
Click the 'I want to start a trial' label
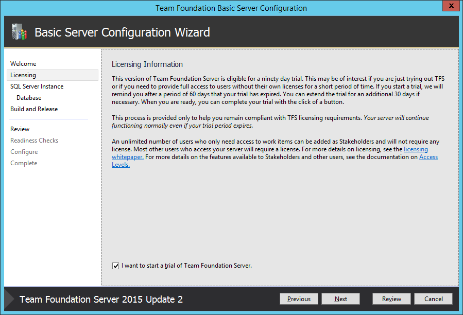point(186,266)
